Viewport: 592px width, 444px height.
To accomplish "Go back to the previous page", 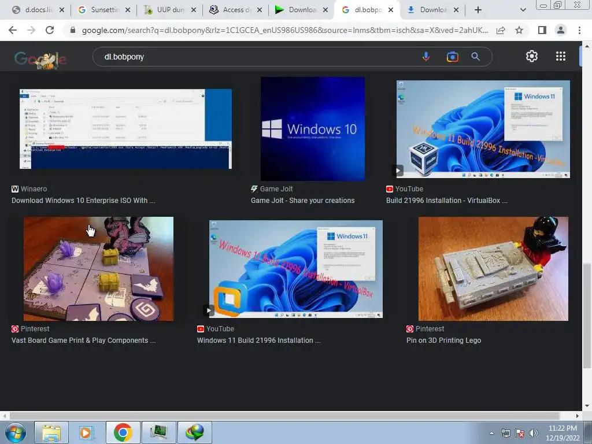I will (x=13, y=30).
